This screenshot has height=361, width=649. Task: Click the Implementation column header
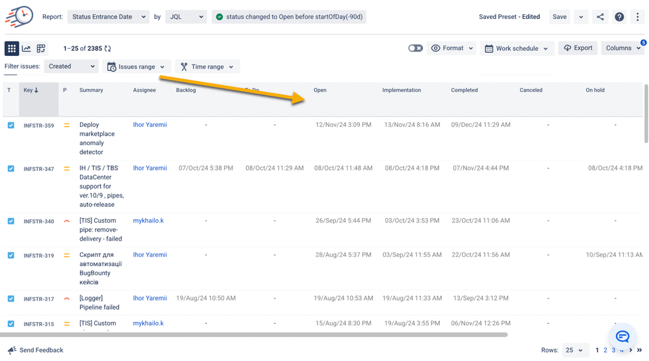point(401,90)
